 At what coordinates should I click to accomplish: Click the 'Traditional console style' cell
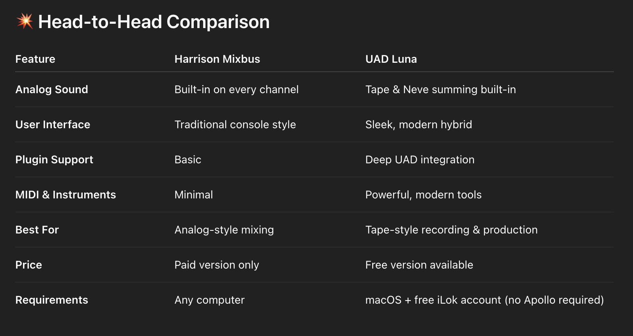pos(235,124)
